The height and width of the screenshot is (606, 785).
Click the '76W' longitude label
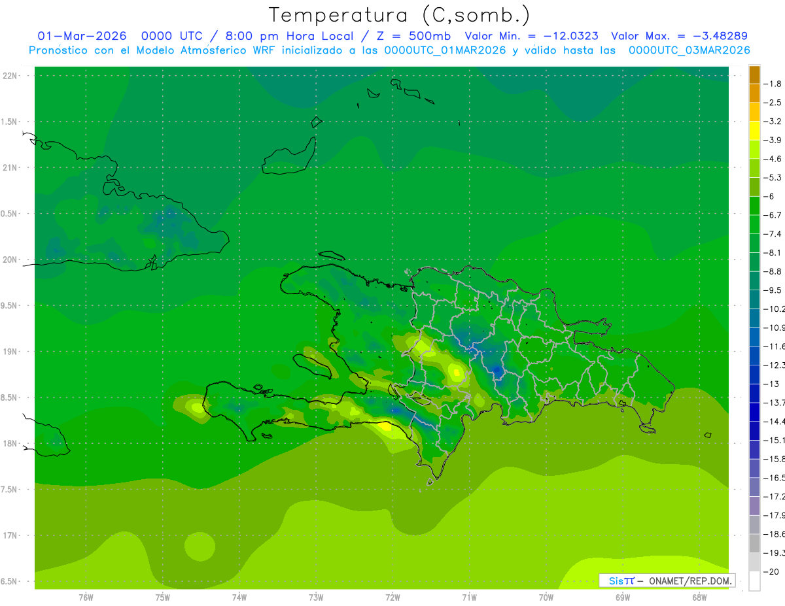(x=86, y=598)
